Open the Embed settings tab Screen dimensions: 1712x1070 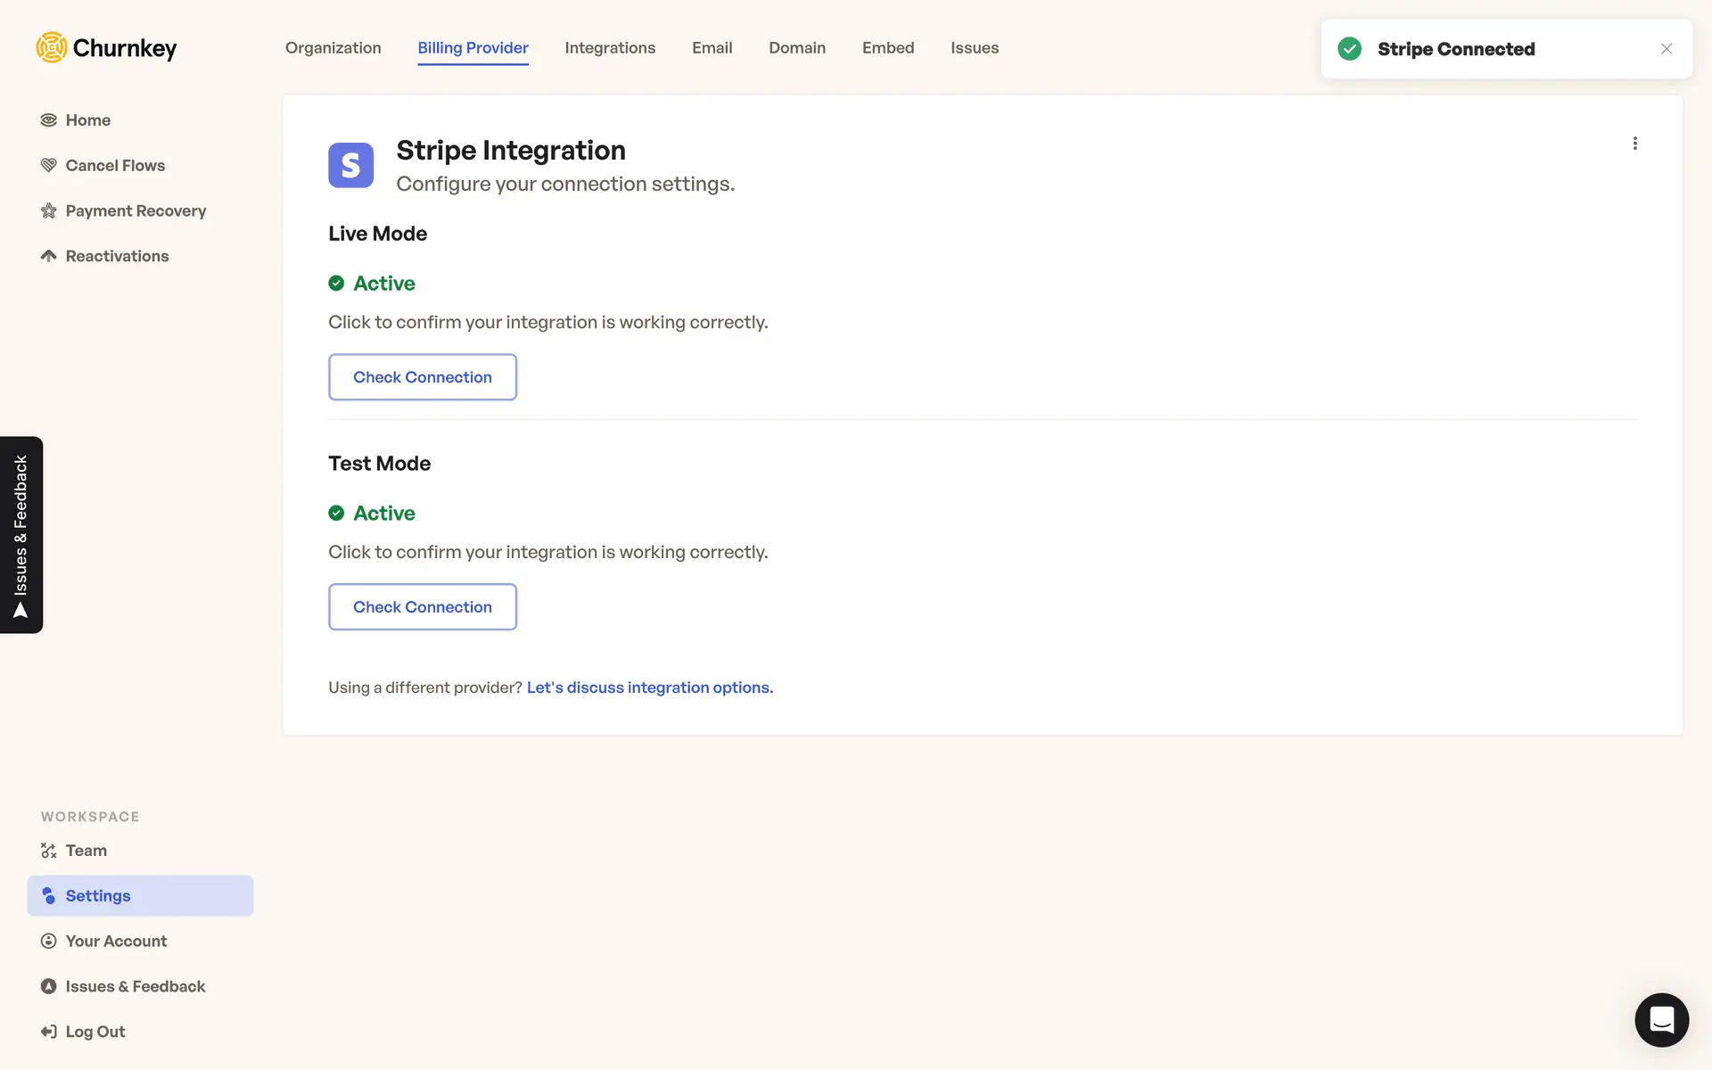(887, 48)
